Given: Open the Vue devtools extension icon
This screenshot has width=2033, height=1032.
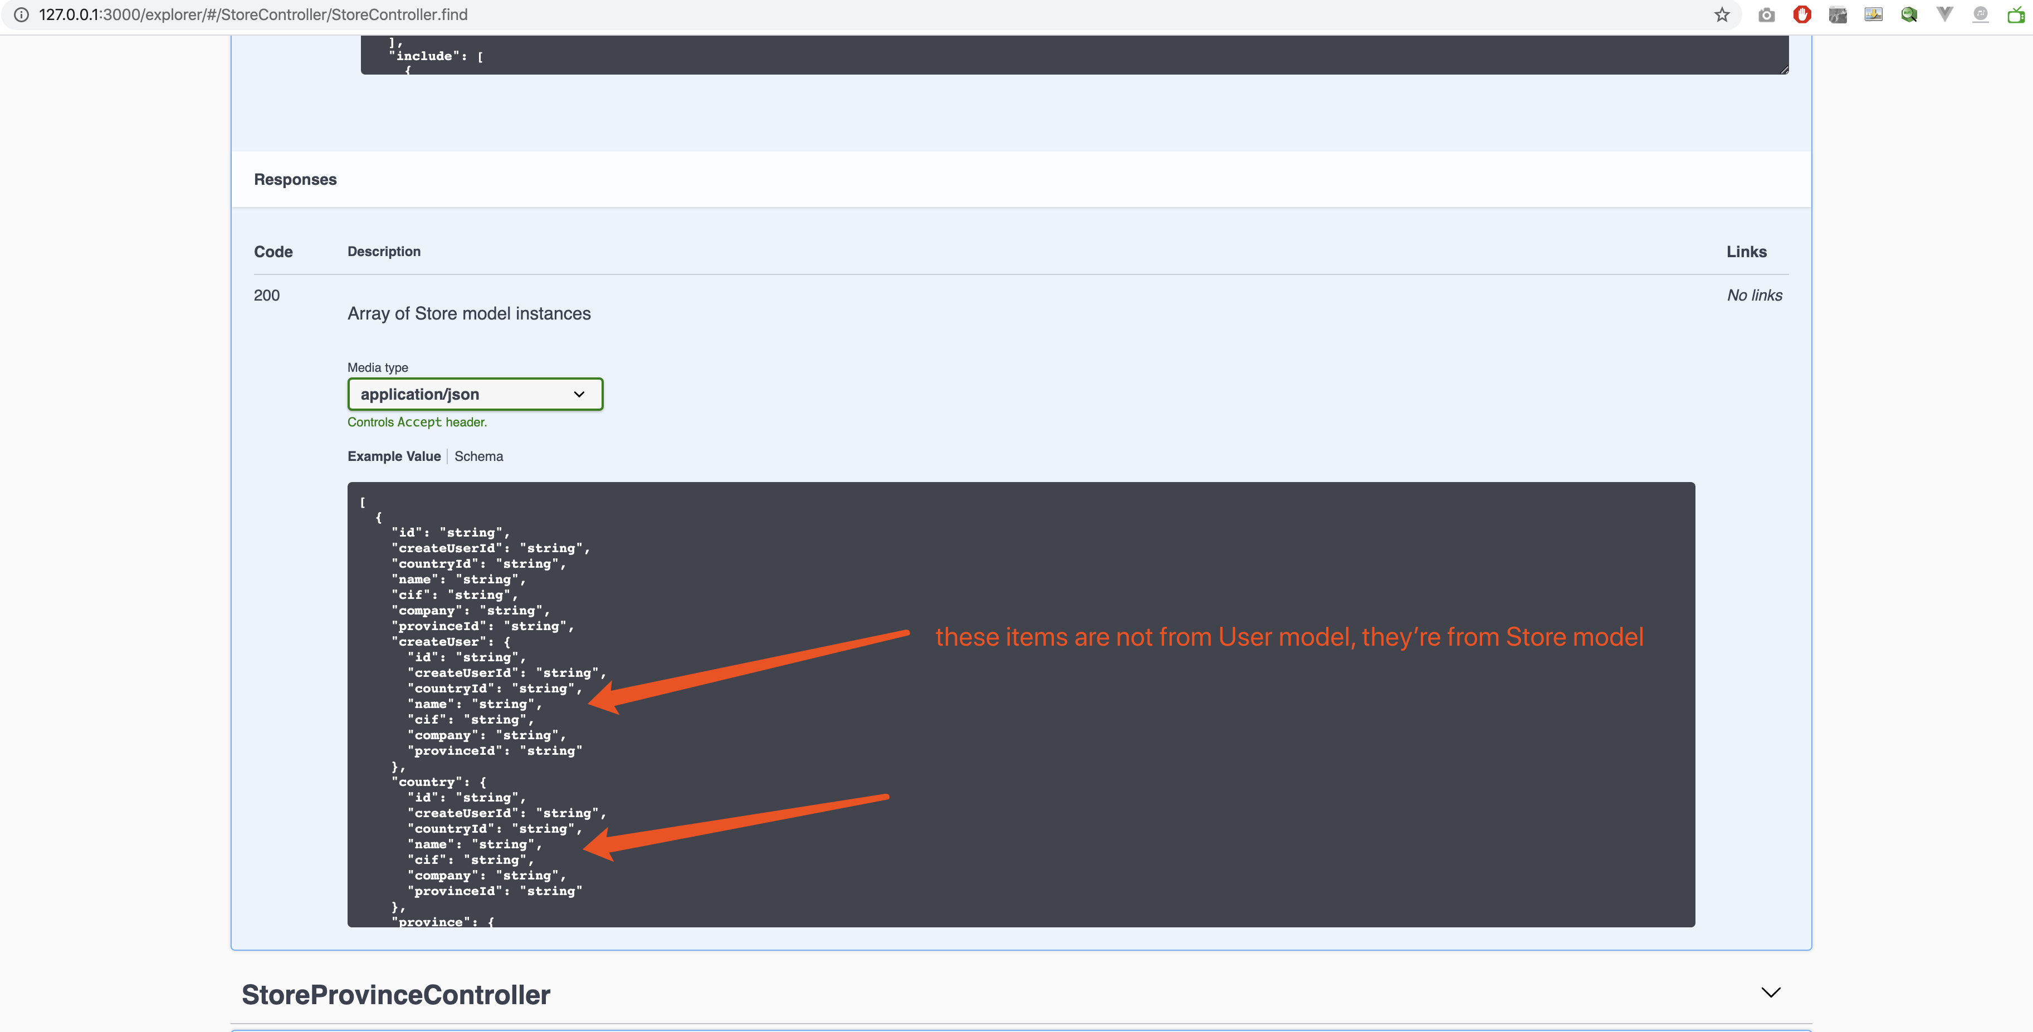Looking at the screenshot, I should [x=1944, y=15].
